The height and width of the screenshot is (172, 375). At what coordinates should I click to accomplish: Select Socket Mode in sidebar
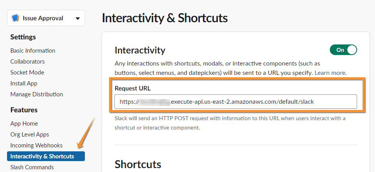tap(27, 73)
